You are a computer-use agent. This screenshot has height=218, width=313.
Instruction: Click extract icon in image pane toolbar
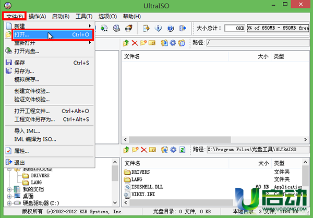(x=164, y=43)
